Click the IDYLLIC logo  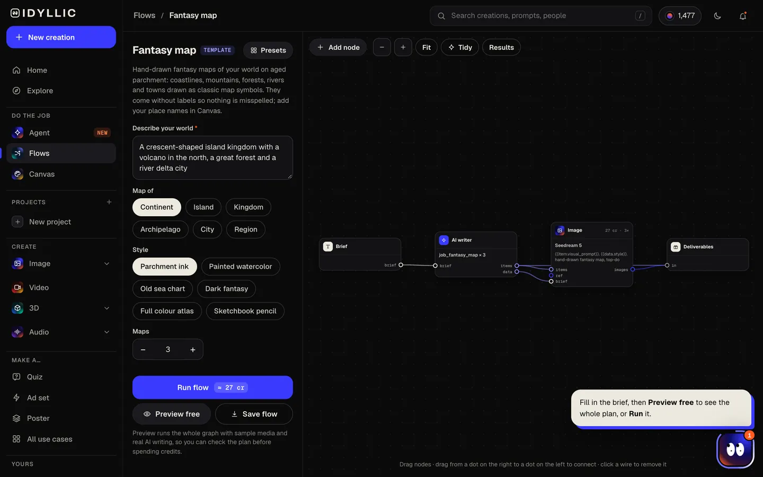pos(43,13)
